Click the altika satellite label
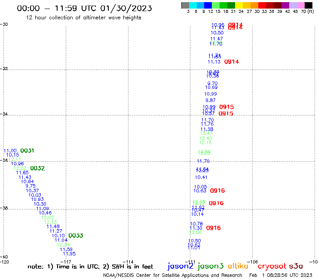The image size is (318, 279). tap(238, 266)
